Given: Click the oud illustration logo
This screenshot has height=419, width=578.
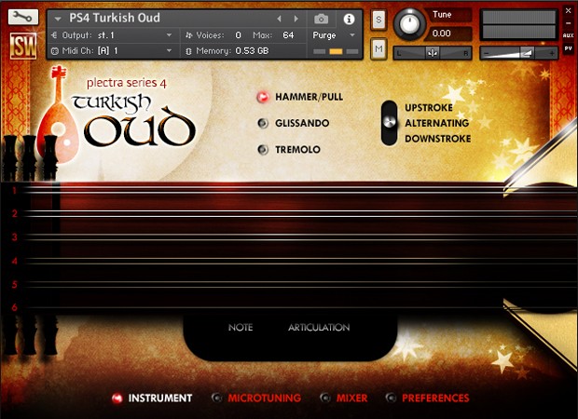Looking at the screenshot, I should (58, 116).
